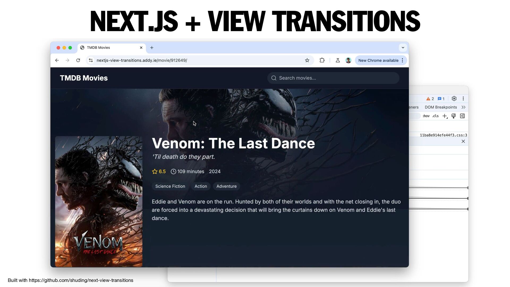Click the address bar URL
This screenshot has width=510, height=287.
(x=142, y=60)
